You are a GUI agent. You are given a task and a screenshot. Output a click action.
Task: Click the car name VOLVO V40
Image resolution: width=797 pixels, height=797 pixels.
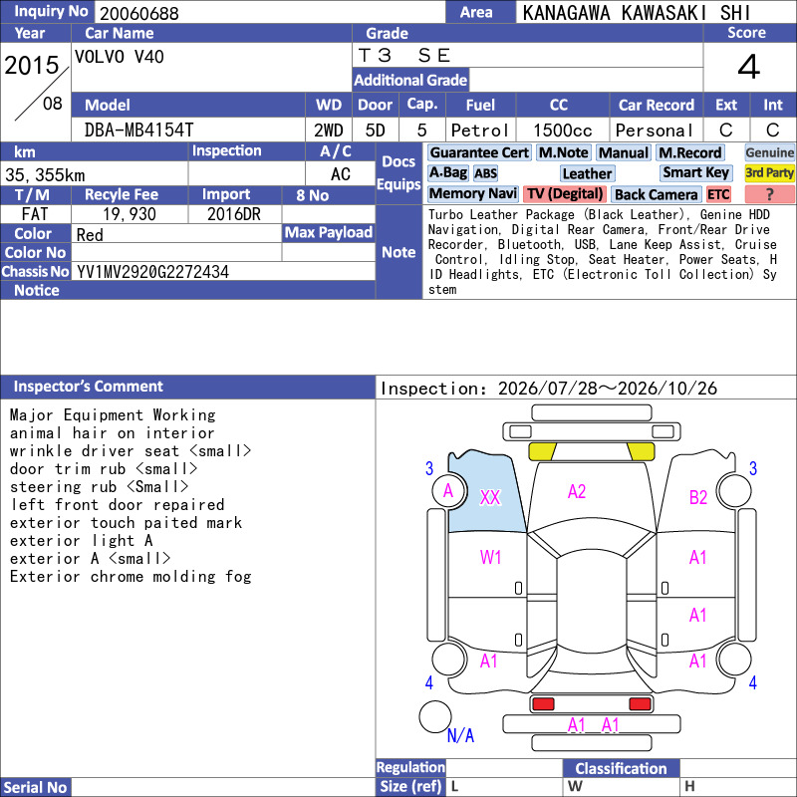click(x=119, y=57)
